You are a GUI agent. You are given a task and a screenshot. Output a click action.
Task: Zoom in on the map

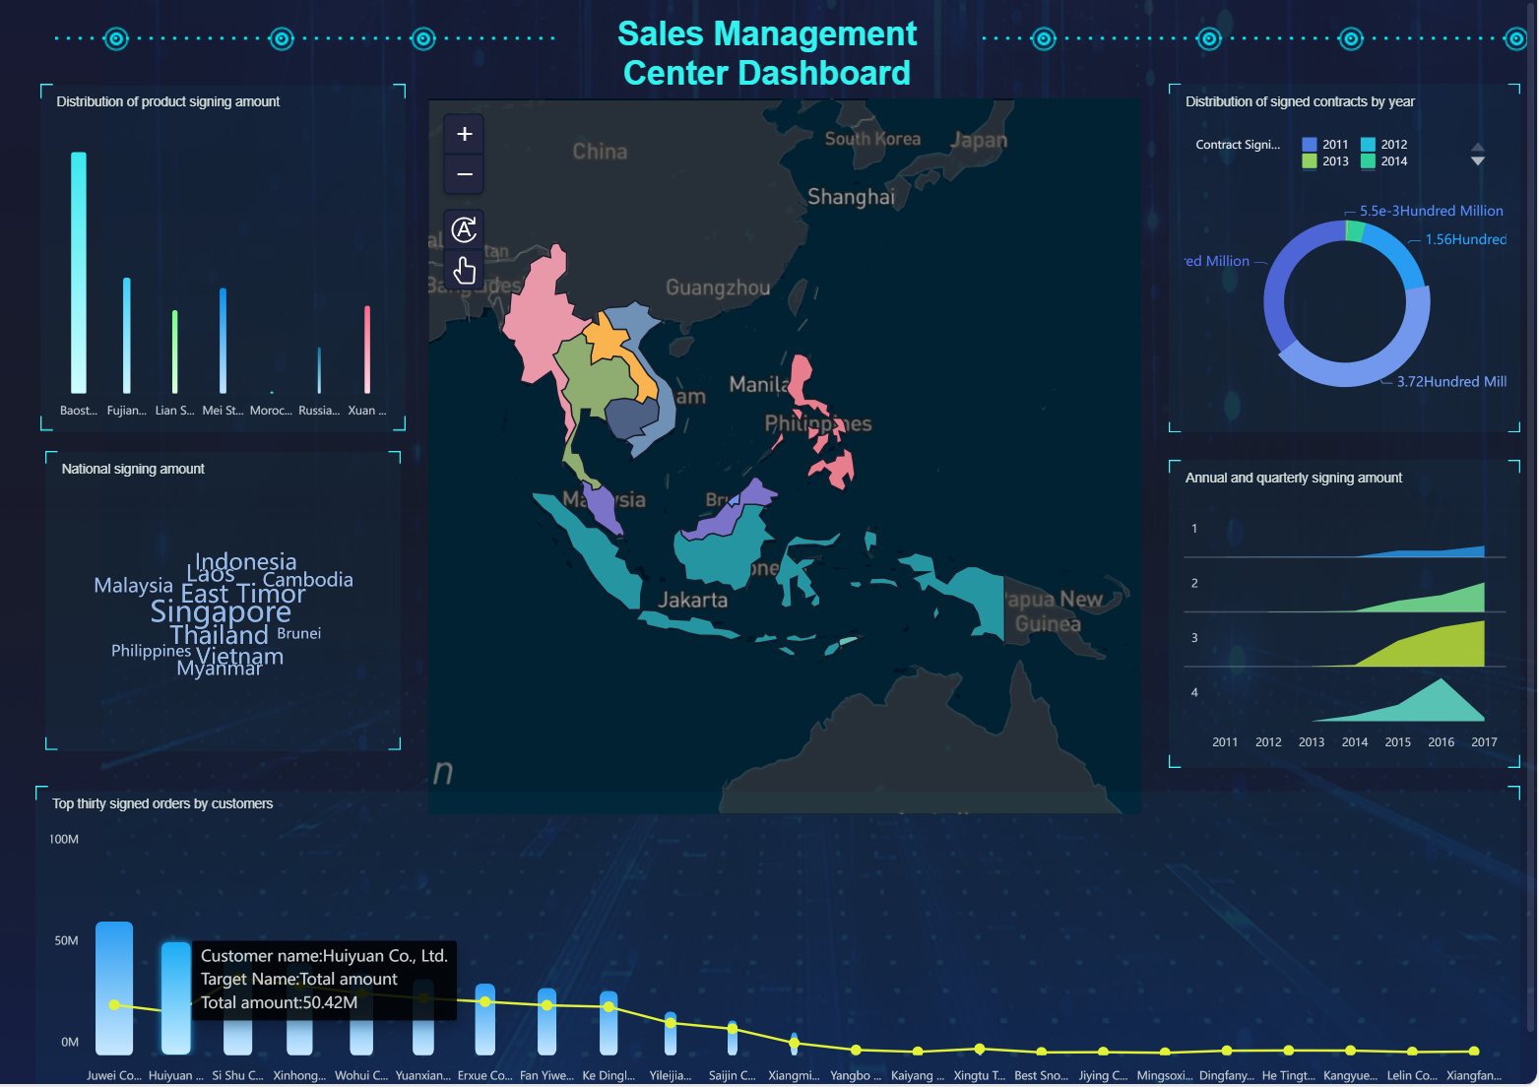coord(465,134)
